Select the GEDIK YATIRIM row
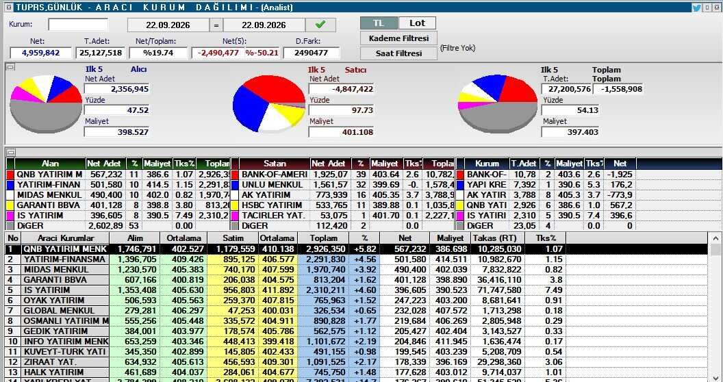This screenshot has height=382, width=723. pyautogui.click(x=357, y=331)
